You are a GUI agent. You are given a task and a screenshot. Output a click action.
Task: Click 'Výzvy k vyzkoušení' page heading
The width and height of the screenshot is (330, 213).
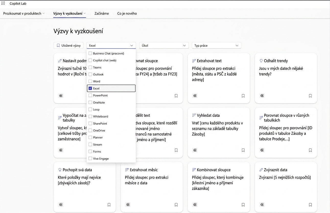pyautogui.click(x=78, y=31)
